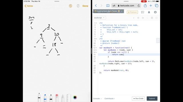Reload the leetcode.com page
The height and width of the screenshot is (102, 183).
point(139,6)
